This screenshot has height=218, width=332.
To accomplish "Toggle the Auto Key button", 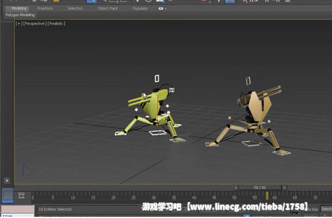I will pyautogui.click(x=313, y=209).
